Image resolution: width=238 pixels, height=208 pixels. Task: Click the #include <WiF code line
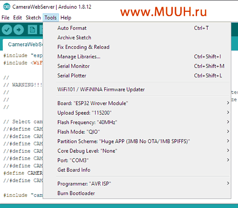[23, 63]
